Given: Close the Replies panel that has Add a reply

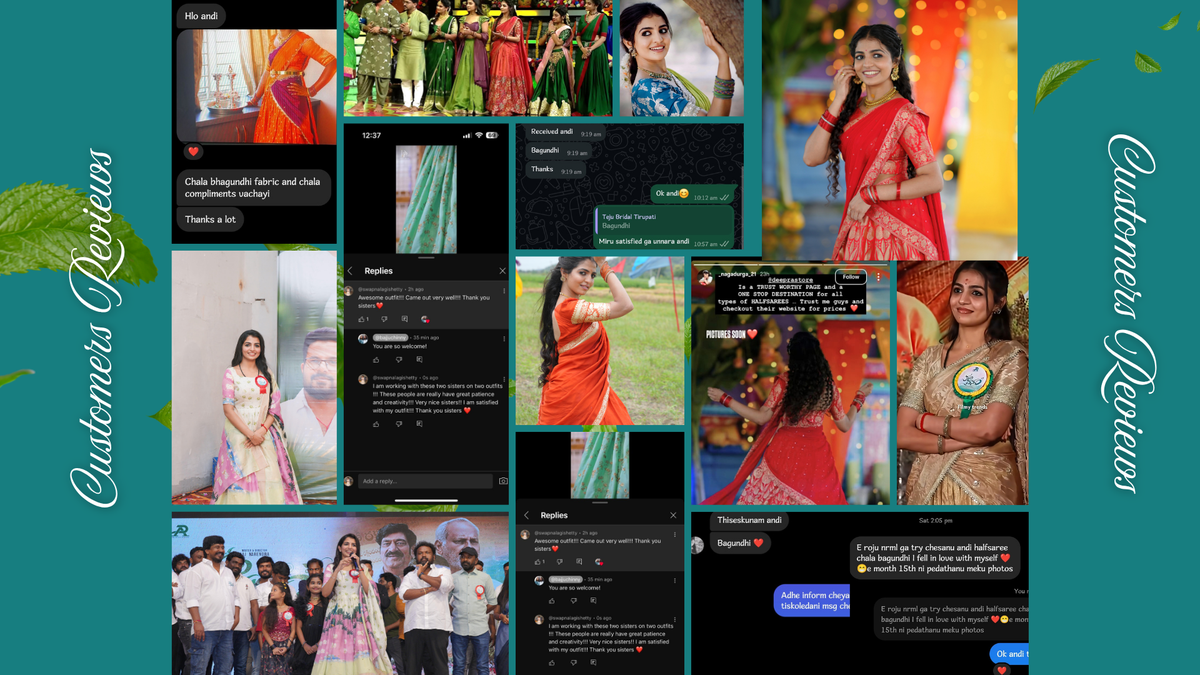Looking at the screenshot, I should [x=502, y=271].
